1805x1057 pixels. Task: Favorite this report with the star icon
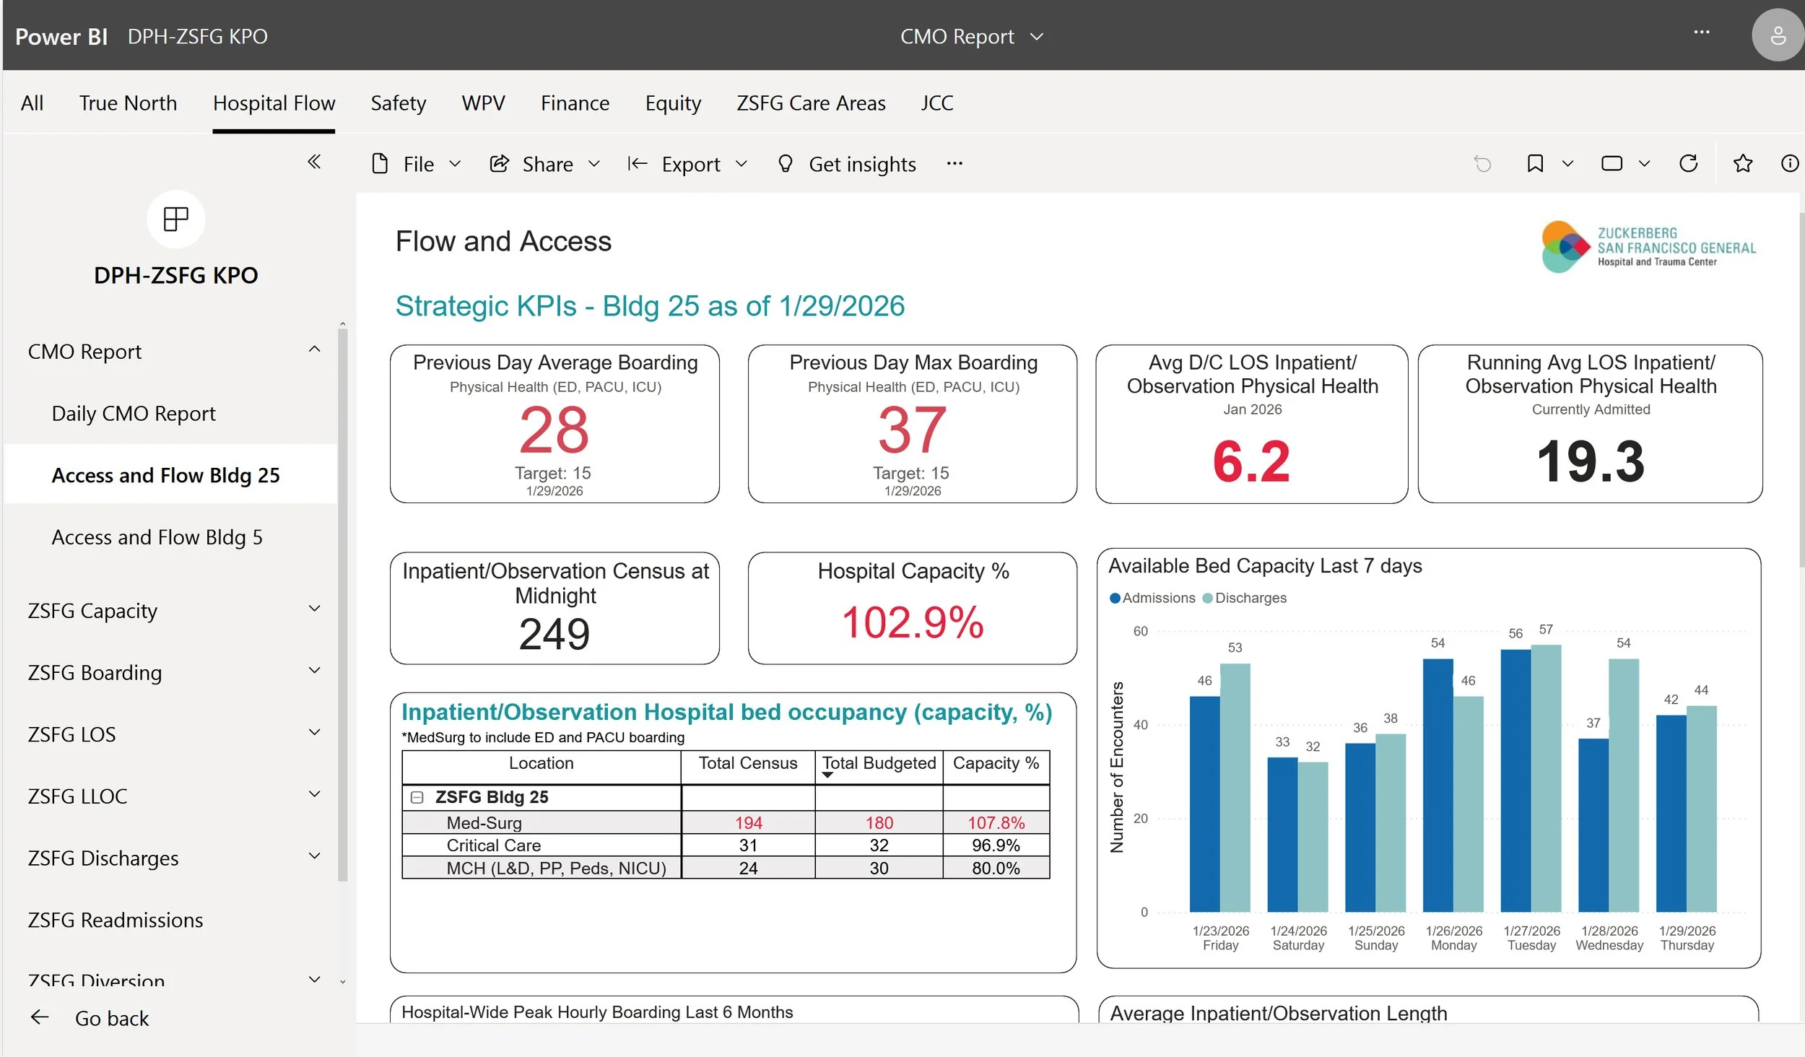click(x=1743, y=163)
